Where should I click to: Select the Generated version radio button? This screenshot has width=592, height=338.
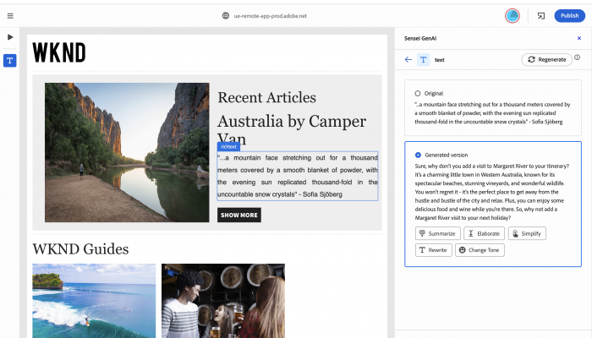tap(418, 155)
